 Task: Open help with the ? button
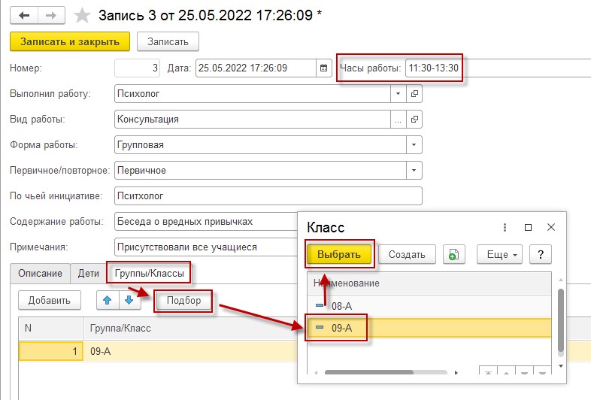(541, 254)
